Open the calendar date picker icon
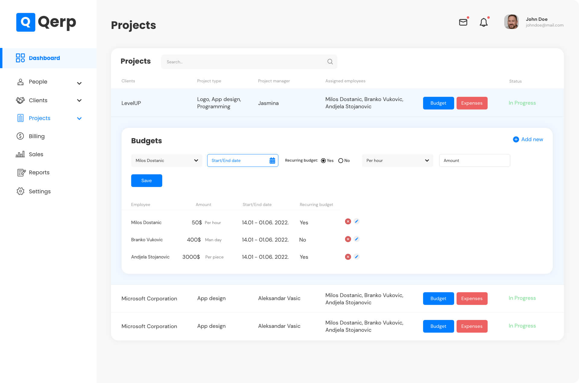The height and width of the screenshot is (383, 579). coord(272,160)
